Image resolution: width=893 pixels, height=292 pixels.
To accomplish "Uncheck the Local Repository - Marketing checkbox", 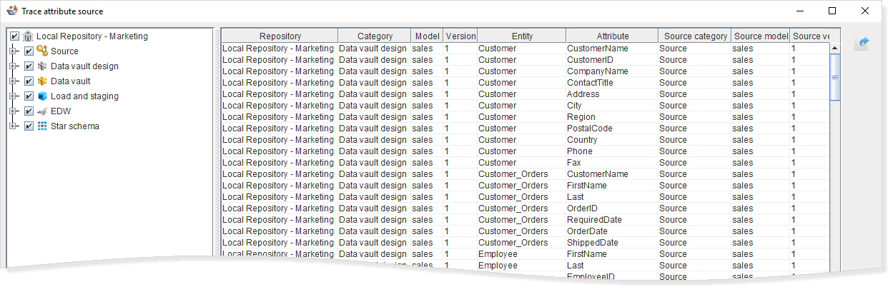I will pos(14,36).
